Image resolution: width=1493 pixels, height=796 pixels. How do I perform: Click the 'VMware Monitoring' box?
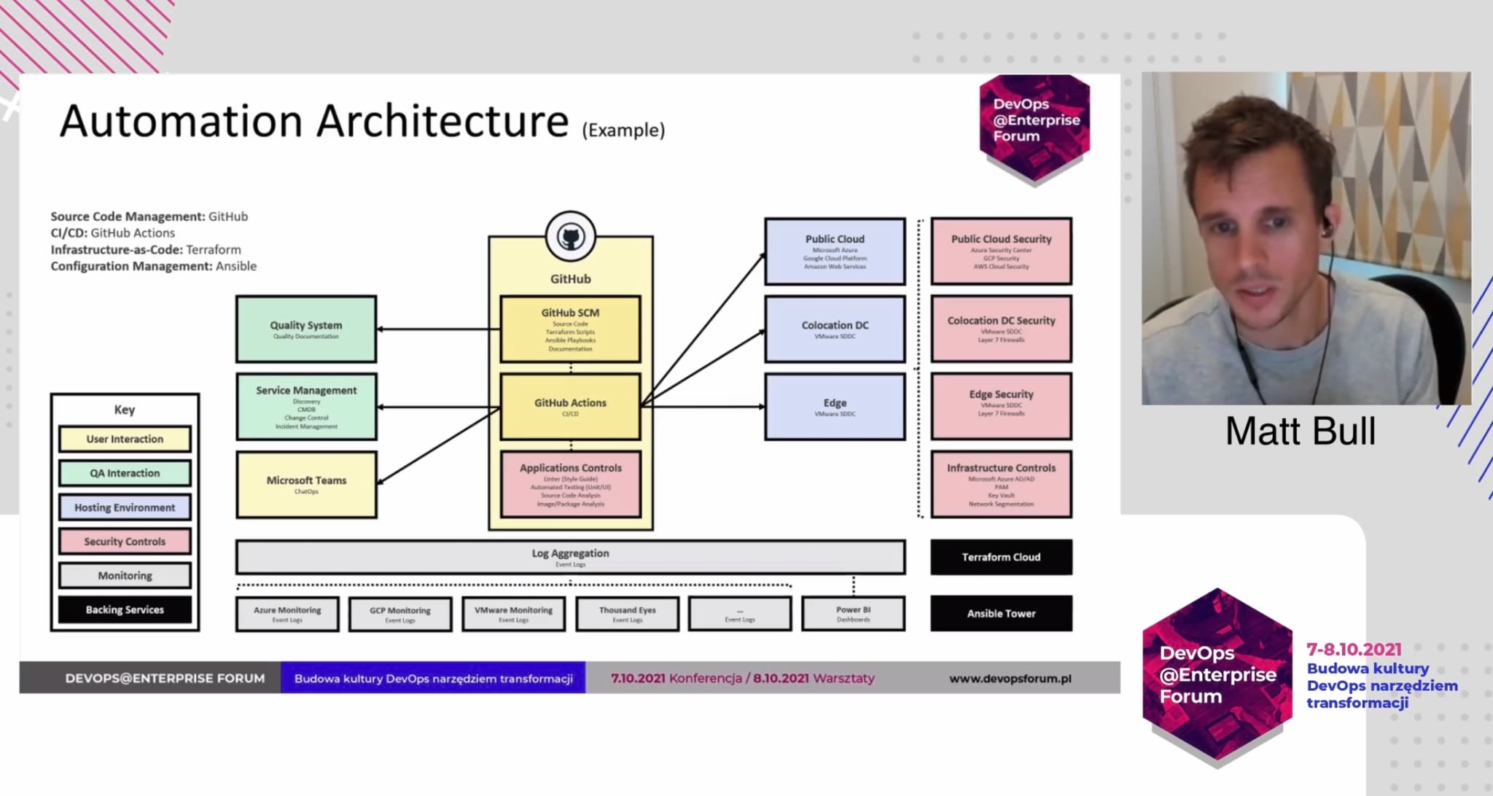pyautogui.click(x=513, y=614)
